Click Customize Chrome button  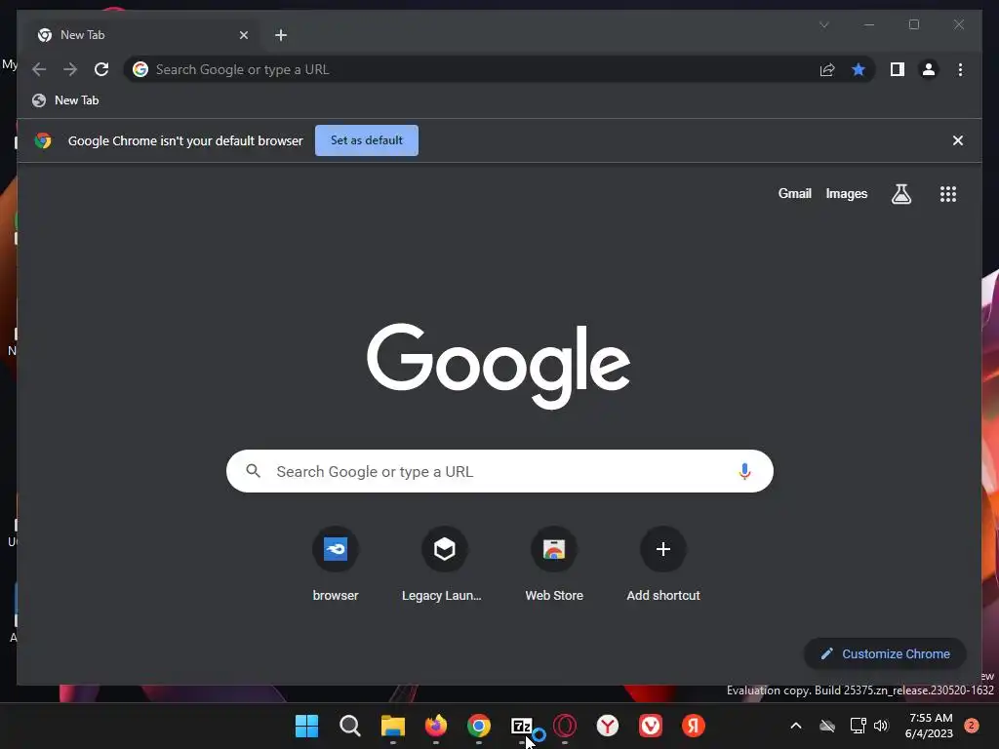(885, 654)
